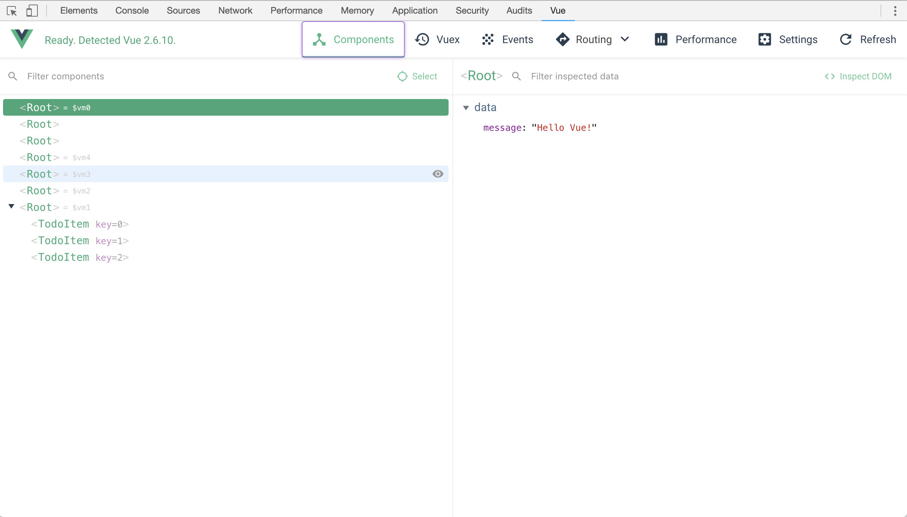907x517 pixels.
Task: Select the Root $vm3 row
Action: click(x=226, y=174)
